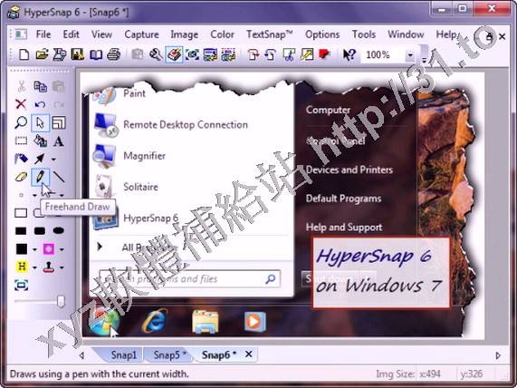
Task: Click the New document icon
Action: tap(24, 54)
